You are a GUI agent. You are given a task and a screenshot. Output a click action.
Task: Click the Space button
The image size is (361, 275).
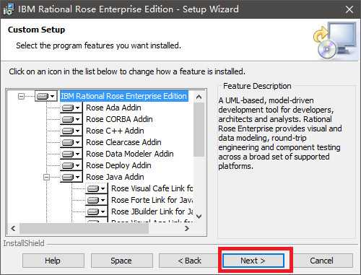(x=122, y=261)
